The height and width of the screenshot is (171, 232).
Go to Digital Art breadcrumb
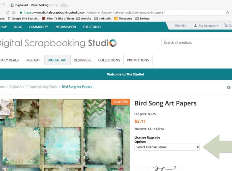click(x=17, y=87)
